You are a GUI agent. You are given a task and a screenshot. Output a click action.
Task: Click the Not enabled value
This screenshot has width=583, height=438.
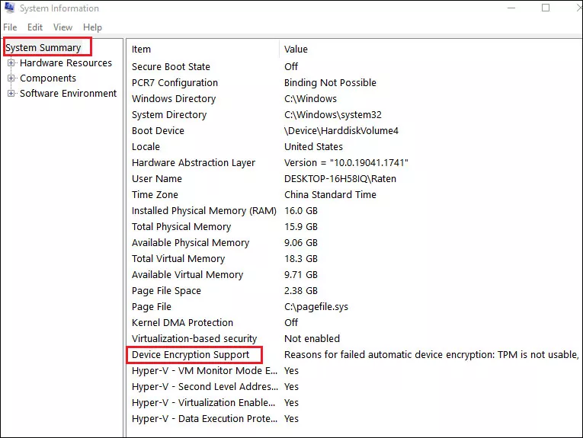point(312,338)
